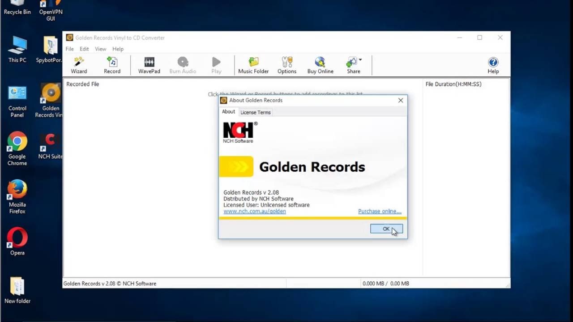This screenshot has width=573, height=322.
Task: Select the This PC desktop icon
Action: pos(17,50)
